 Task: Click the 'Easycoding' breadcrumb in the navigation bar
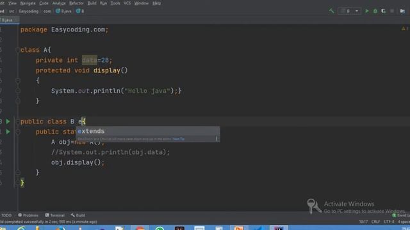click(28, 11)
